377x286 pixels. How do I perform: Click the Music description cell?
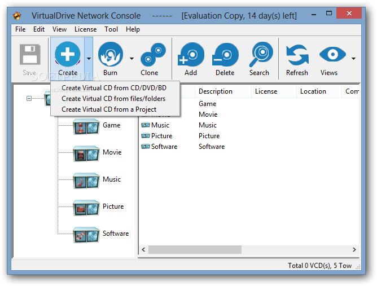[x=208, y=125]
